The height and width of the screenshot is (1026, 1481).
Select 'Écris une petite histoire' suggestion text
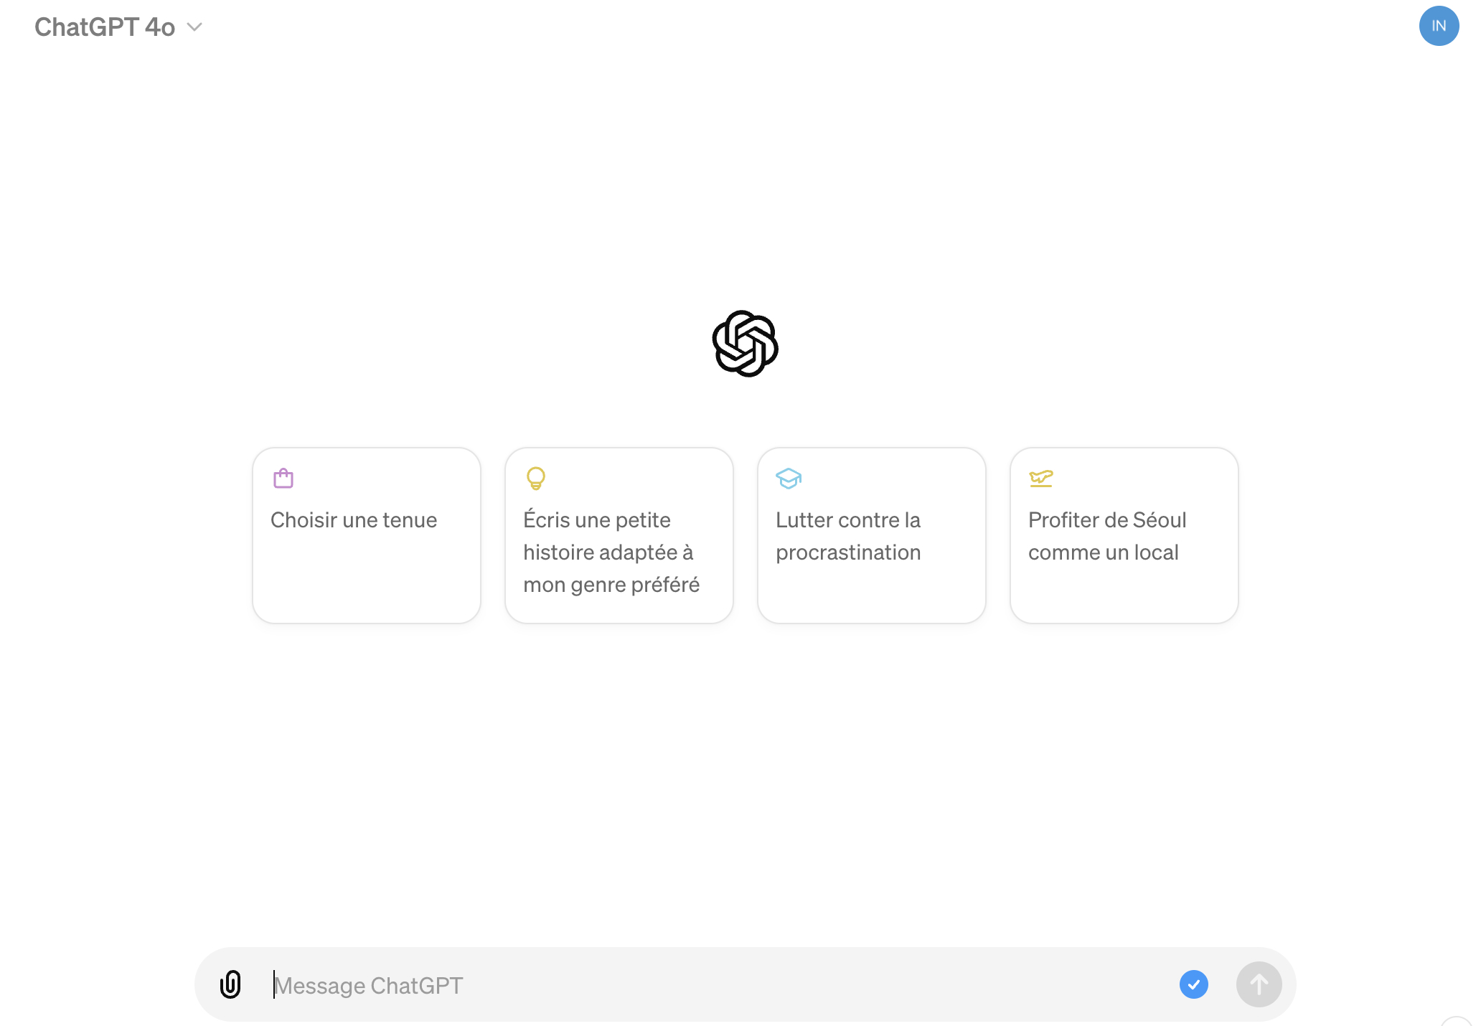[x=611, y=552]
